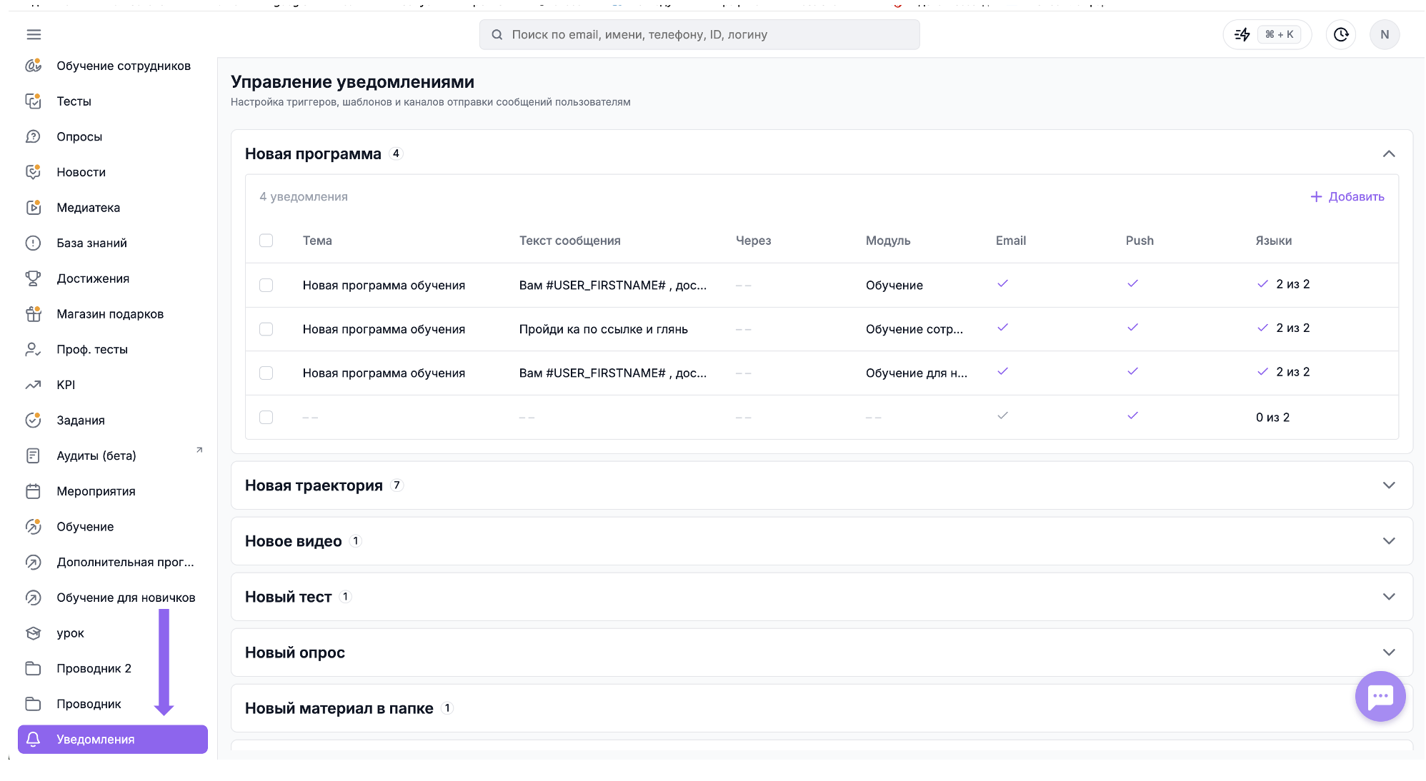The width and height of the screenshot is (1426, 781).
Task: Click the Тесты sidebar icon
Action: point(34,101)
